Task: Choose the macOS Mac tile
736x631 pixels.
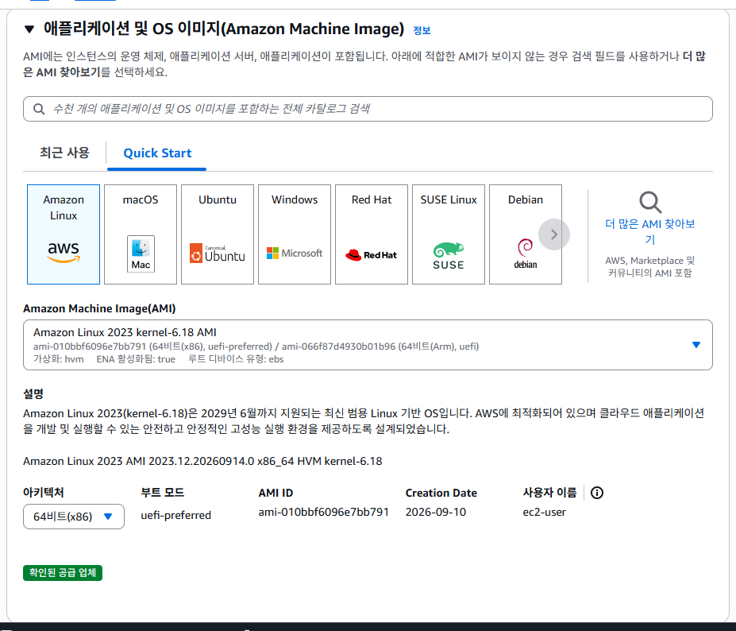Action: pyautogui.click(x=141, y=234)
